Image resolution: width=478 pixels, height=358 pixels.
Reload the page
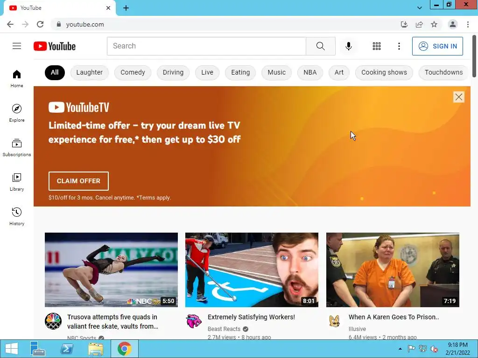click(40, 24)
